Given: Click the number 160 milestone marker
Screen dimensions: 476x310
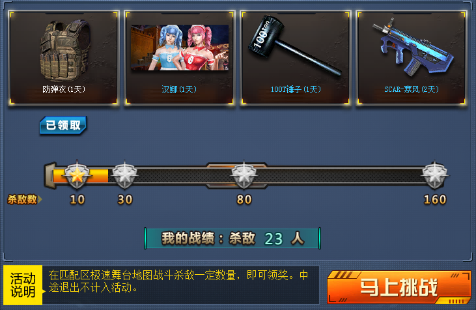Looking at the screenshot, I should coord(435,199).
